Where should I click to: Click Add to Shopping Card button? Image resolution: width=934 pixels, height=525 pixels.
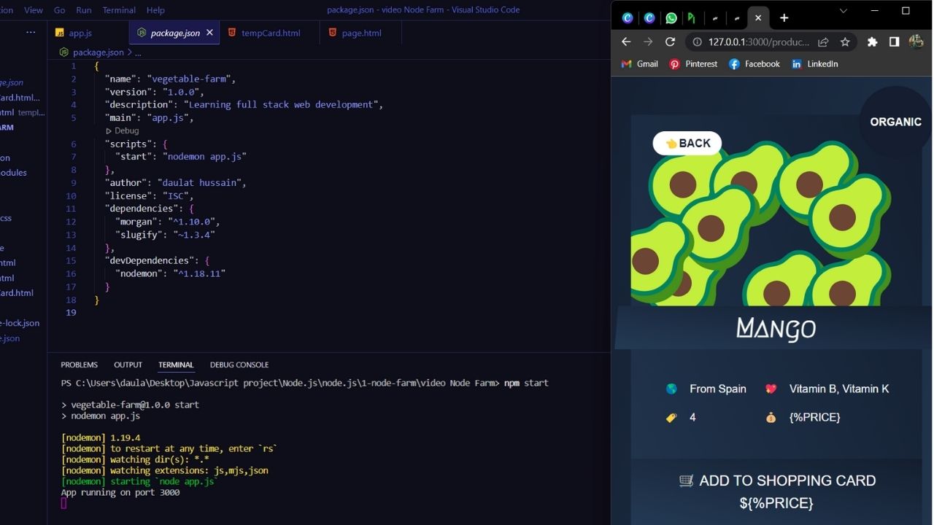pyautogui.click(x=776, y=481)
